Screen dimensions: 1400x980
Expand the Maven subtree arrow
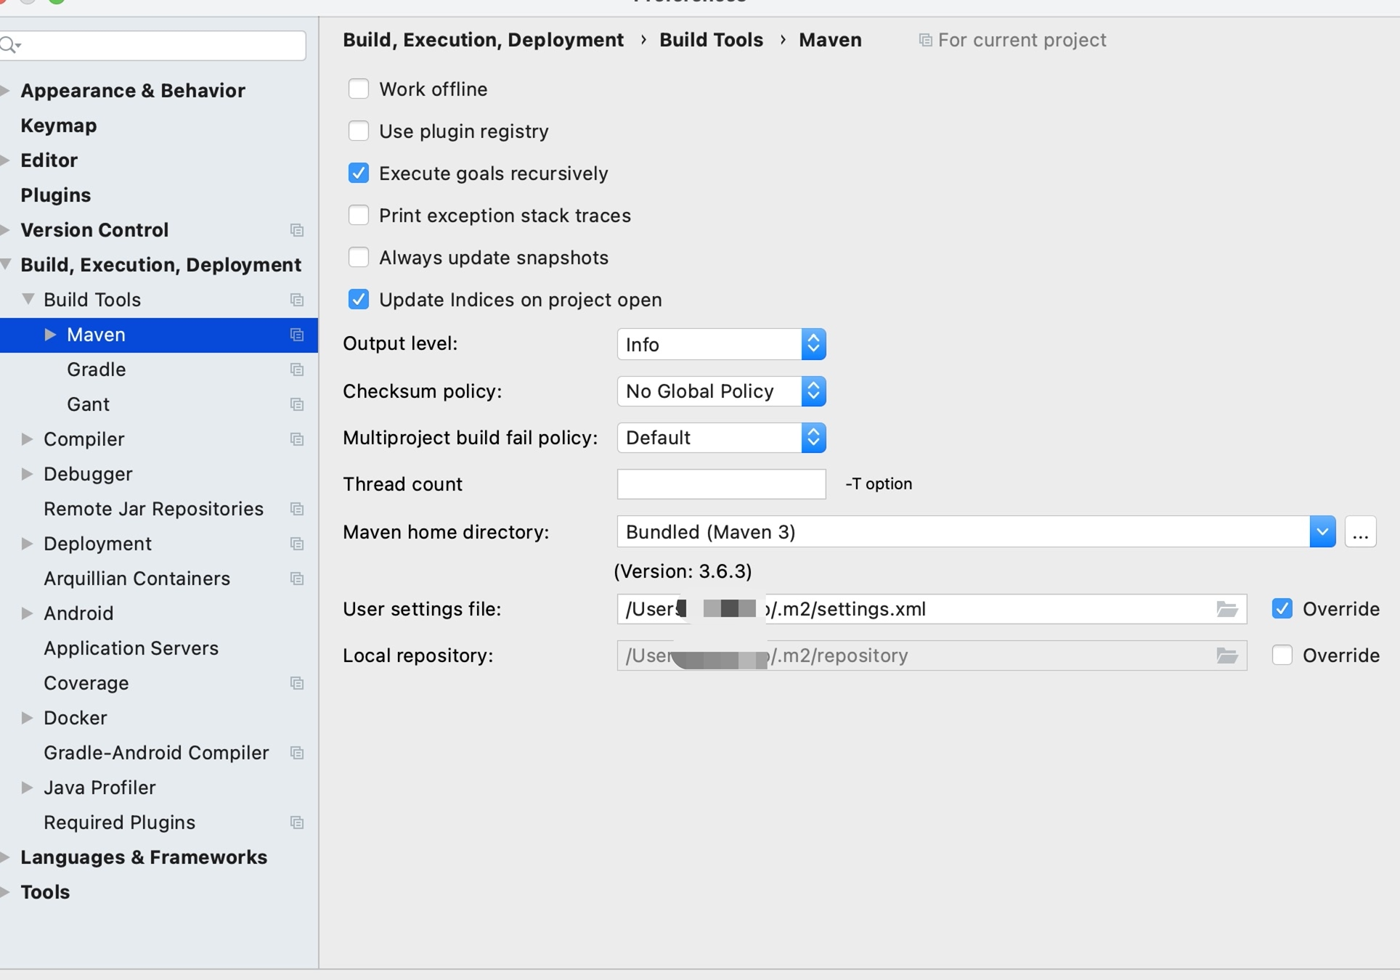[50, 335]
